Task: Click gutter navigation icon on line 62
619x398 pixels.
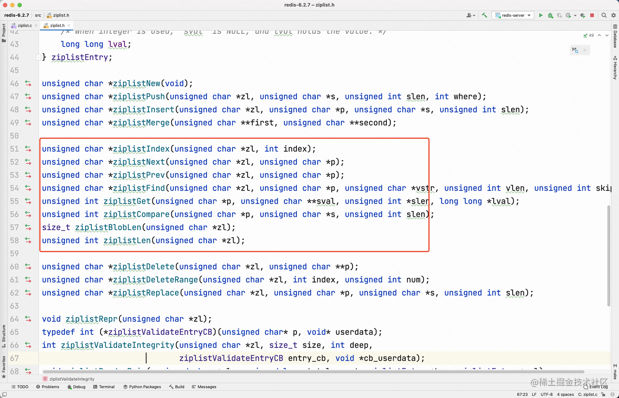Action: tap(28, 293)
